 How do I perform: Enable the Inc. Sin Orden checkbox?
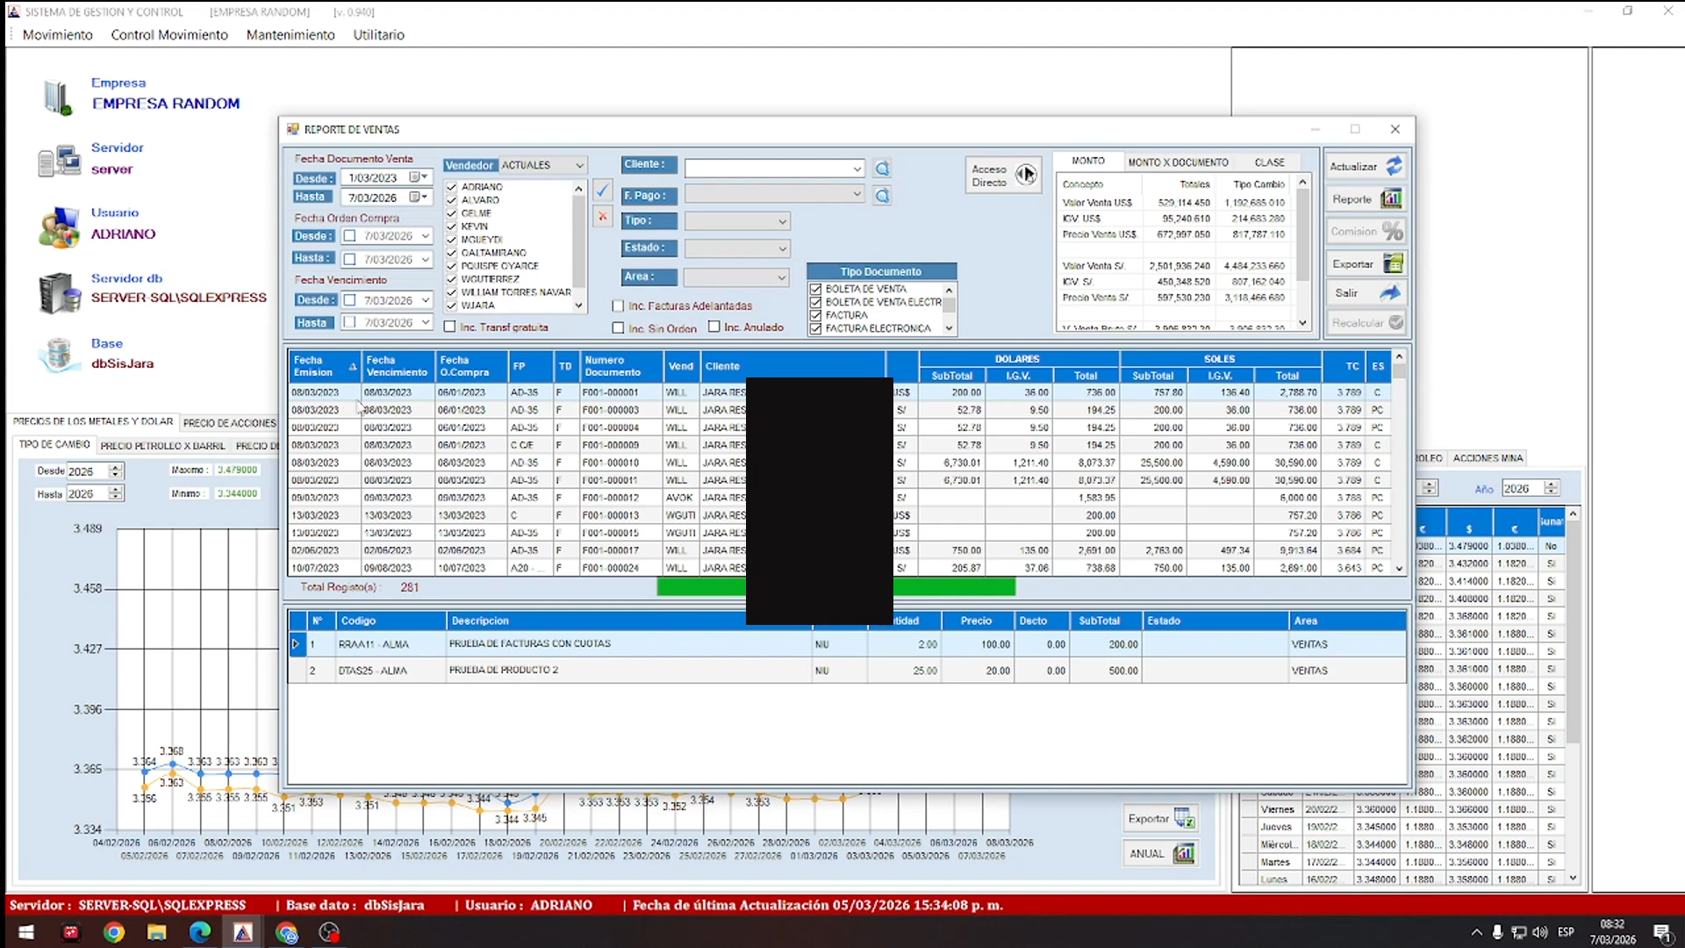618,328
